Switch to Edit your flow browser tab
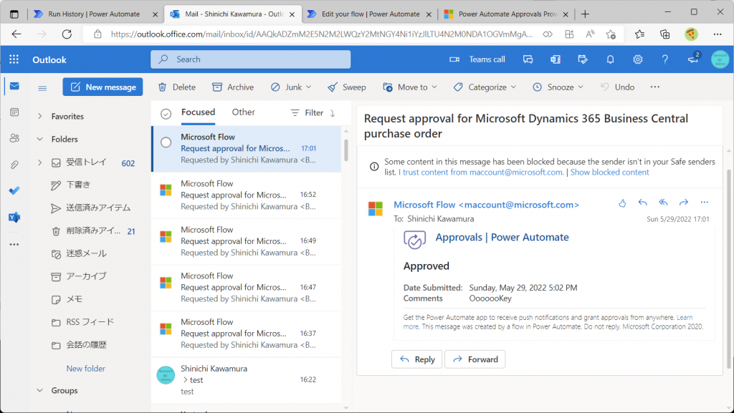 pyautogui.click(x=370, y=14)
